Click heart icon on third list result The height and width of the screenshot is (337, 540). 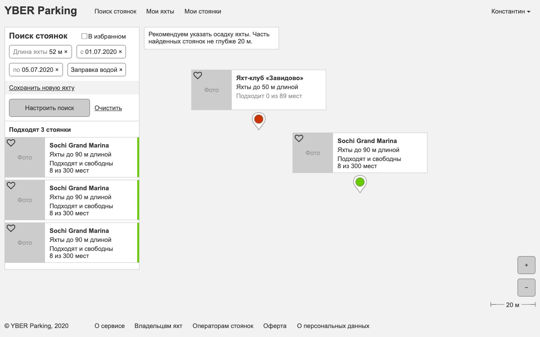(11, 228)
